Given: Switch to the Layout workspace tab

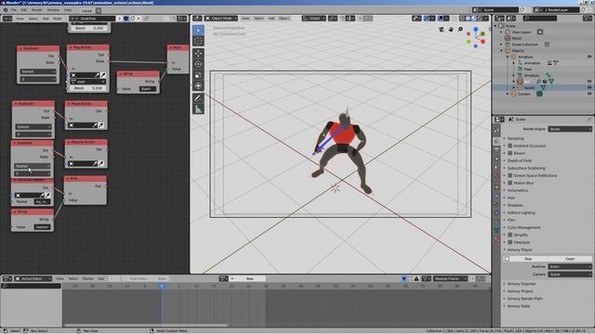Looking at the screenshot, I should tap(86, 10).
